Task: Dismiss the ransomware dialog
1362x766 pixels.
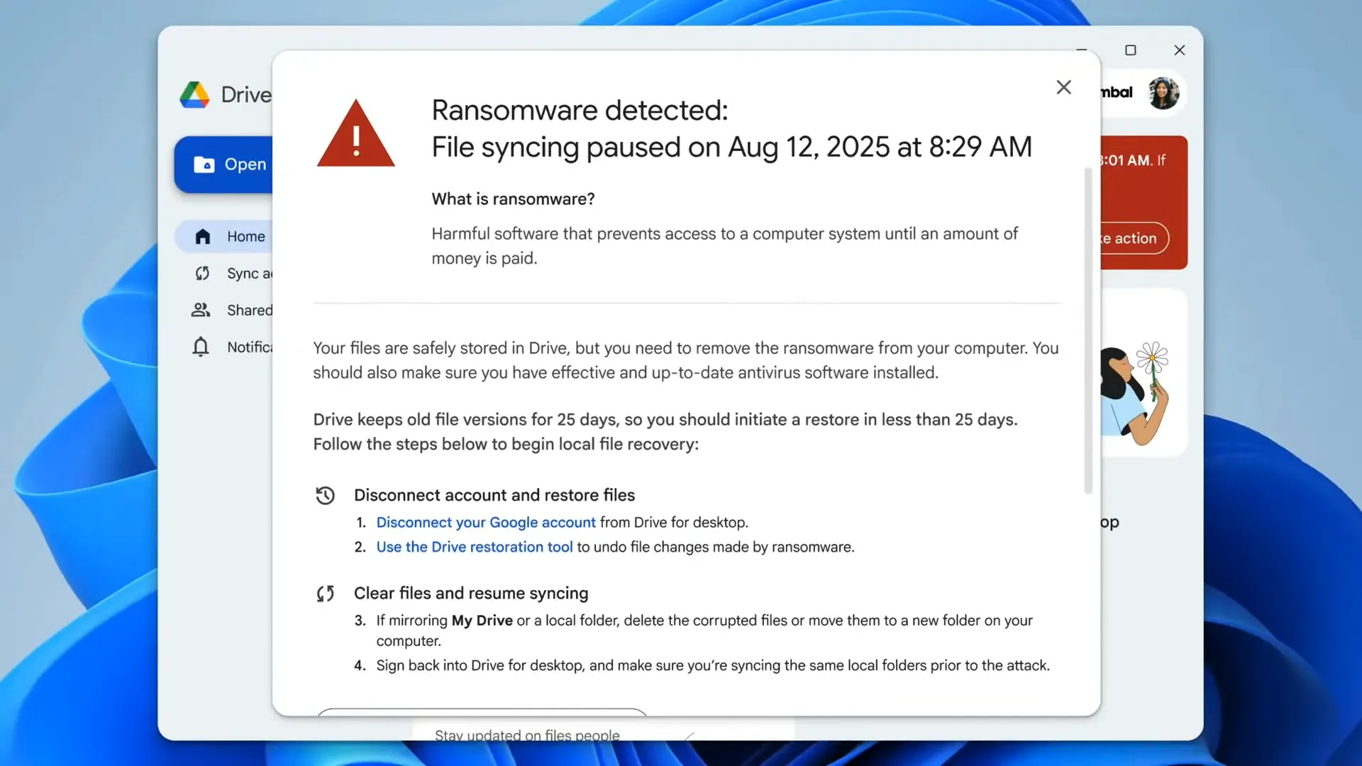Action: [x=1063, y=87]
